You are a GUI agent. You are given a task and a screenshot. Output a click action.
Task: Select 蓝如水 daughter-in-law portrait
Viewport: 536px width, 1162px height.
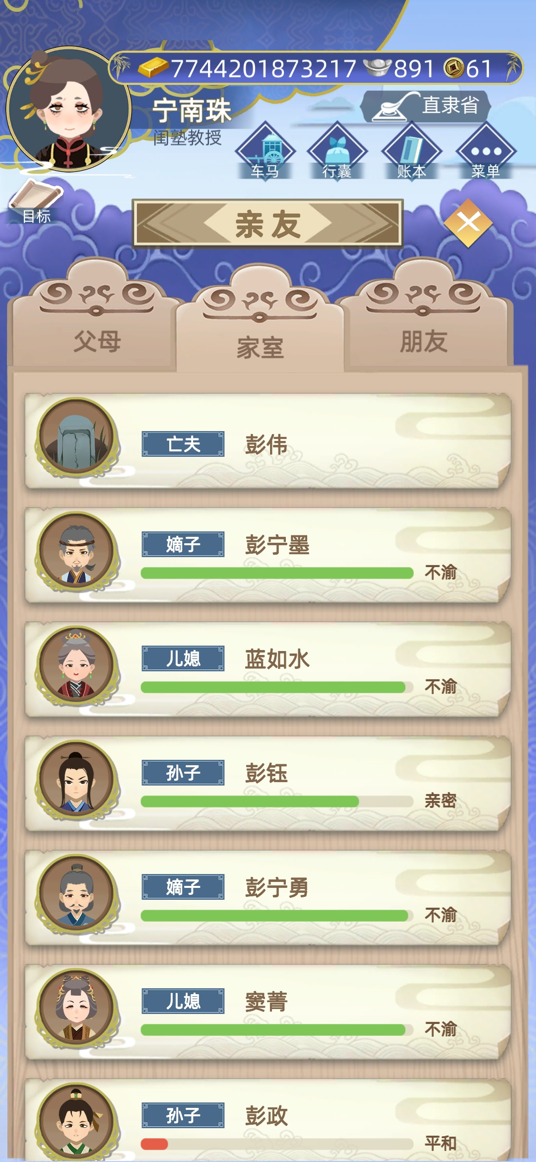(77, 665)
